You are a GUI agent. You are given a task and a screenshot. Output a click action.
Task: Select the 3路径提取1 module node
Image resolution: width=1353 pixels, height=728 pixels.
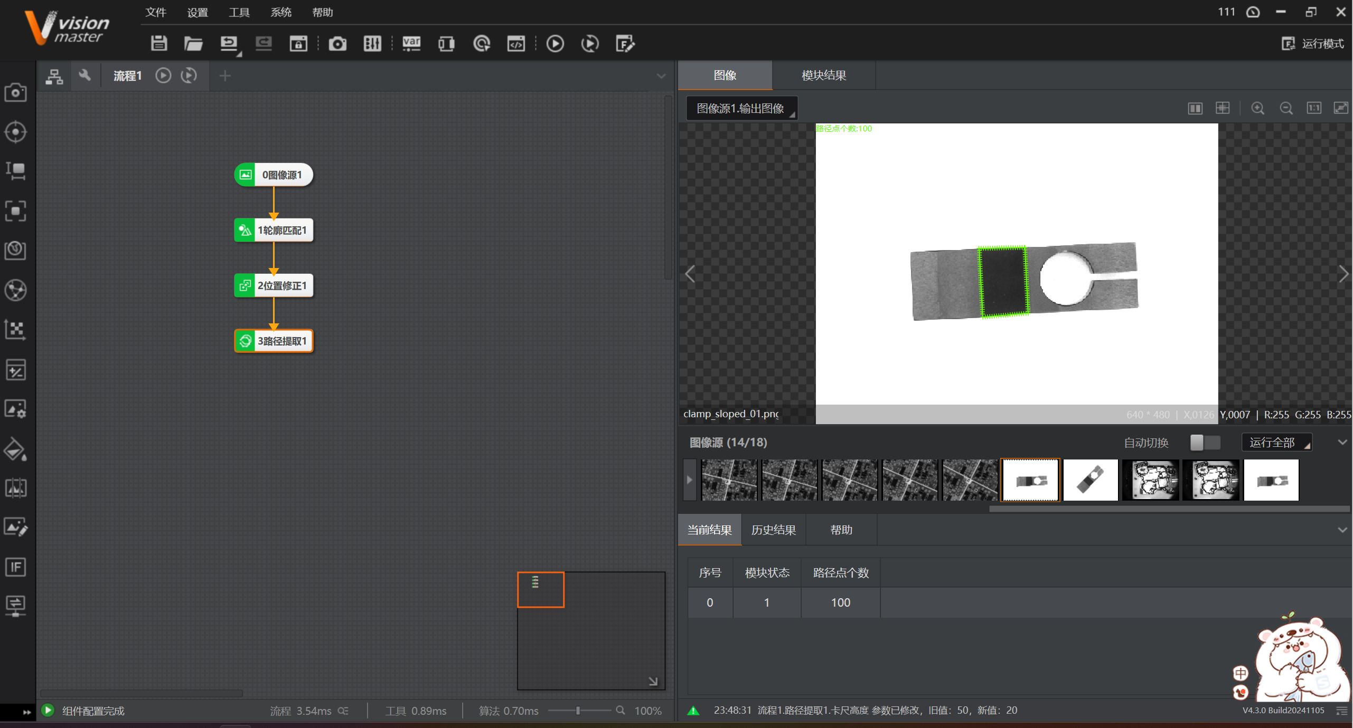click(x=274, y=341)
